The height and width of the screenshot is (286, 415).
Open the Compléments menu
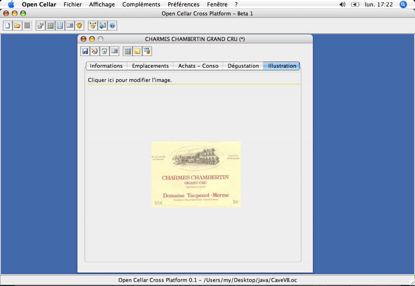[x=141, y=4]
